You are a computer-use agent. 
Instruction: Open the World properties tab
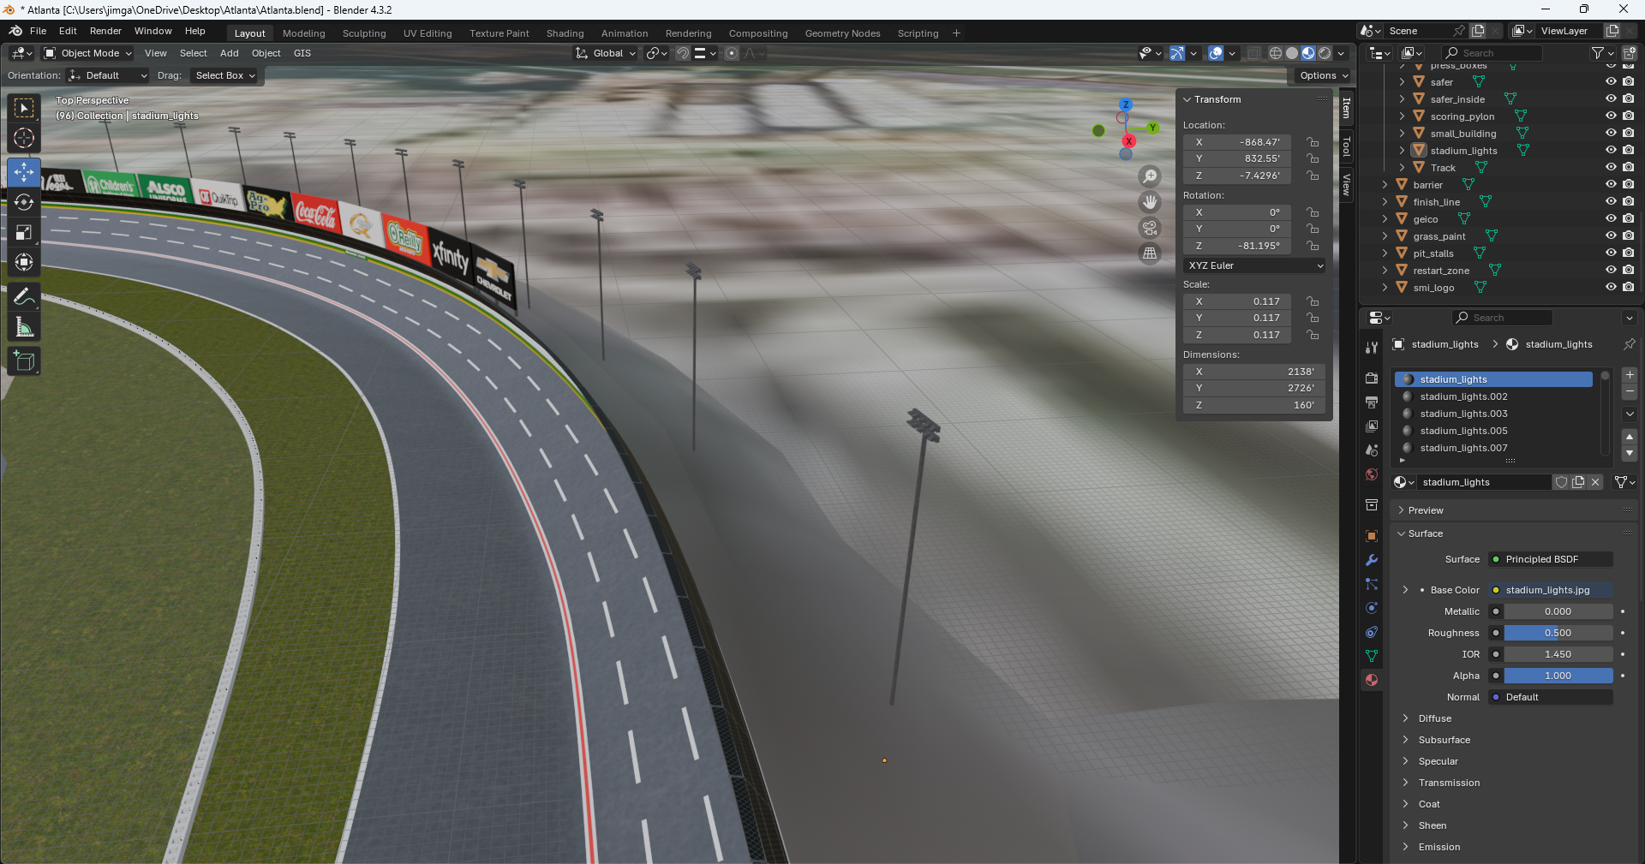[x=1372, y=474]
